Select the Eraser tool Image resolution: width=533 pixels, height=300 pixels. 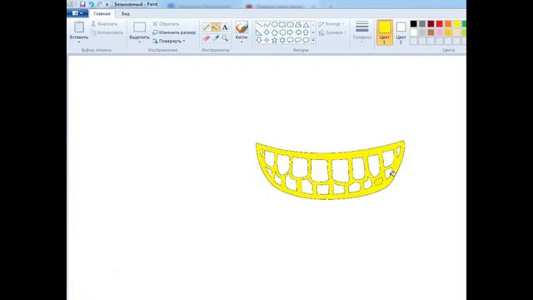coord(207,37)
